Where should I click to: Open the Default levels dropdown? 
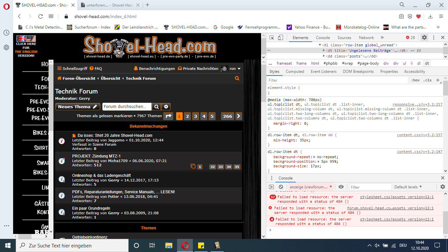pos(408,187)
